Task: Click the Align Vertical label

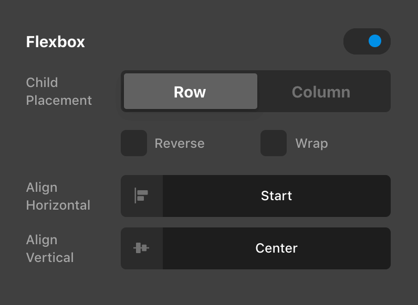Action: [x=49, y=248]
